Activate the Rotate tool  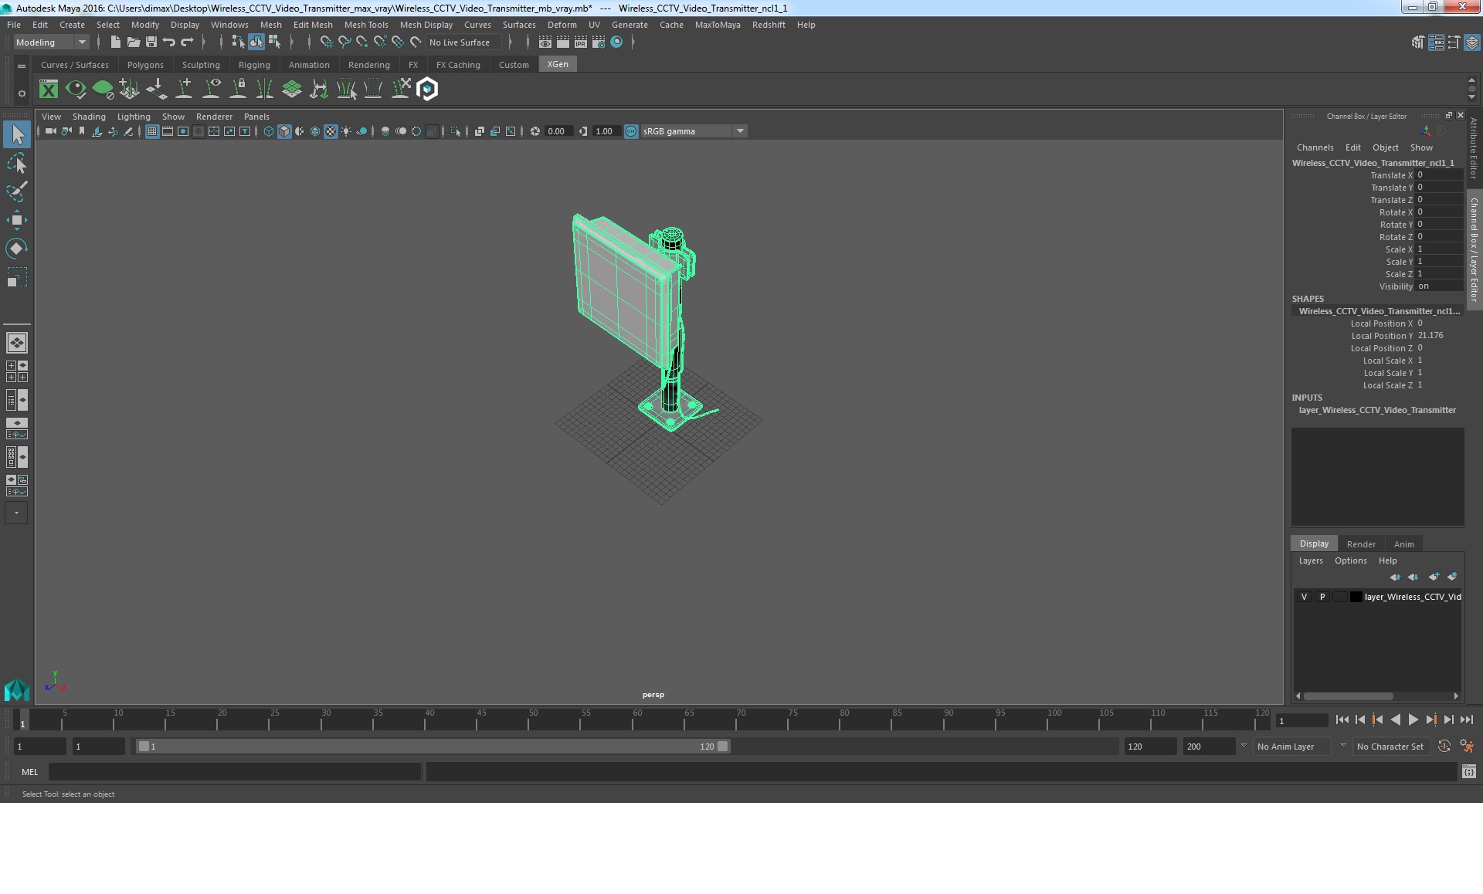click(17, 248)
